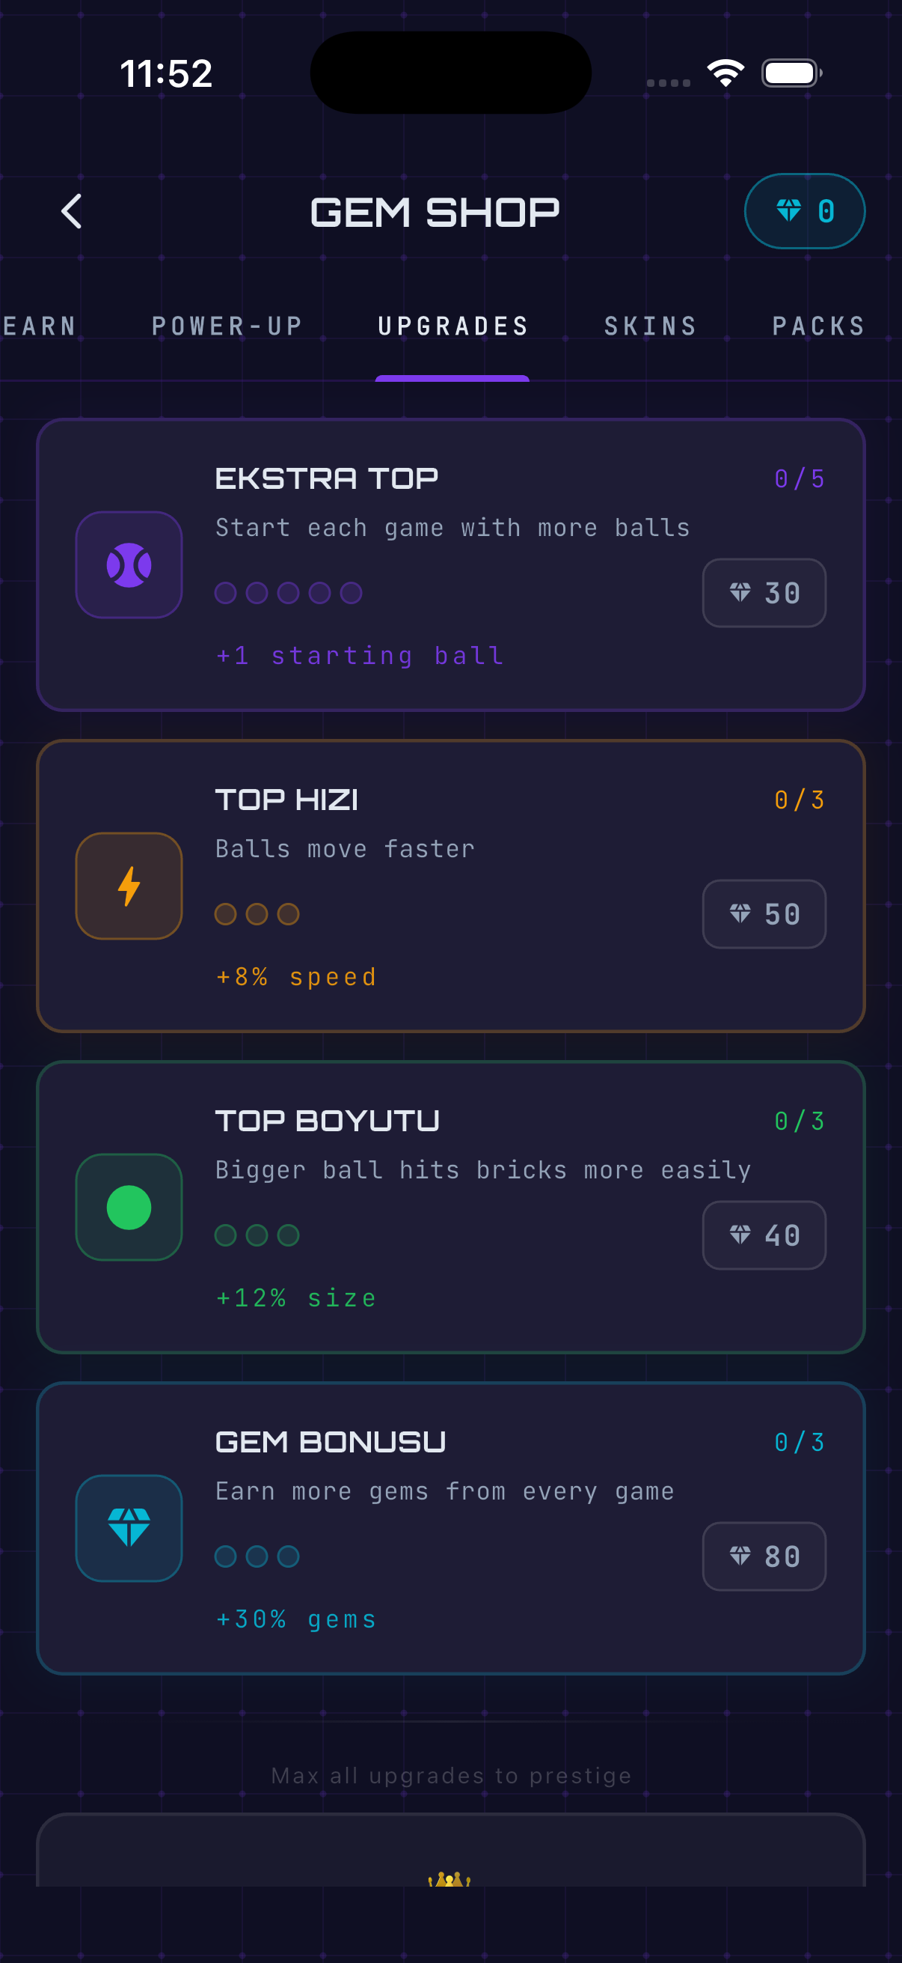The image size is (902, 1963).
Task: Open the PACKS tab
Action: pyautogui.click(x=818, y=326)
